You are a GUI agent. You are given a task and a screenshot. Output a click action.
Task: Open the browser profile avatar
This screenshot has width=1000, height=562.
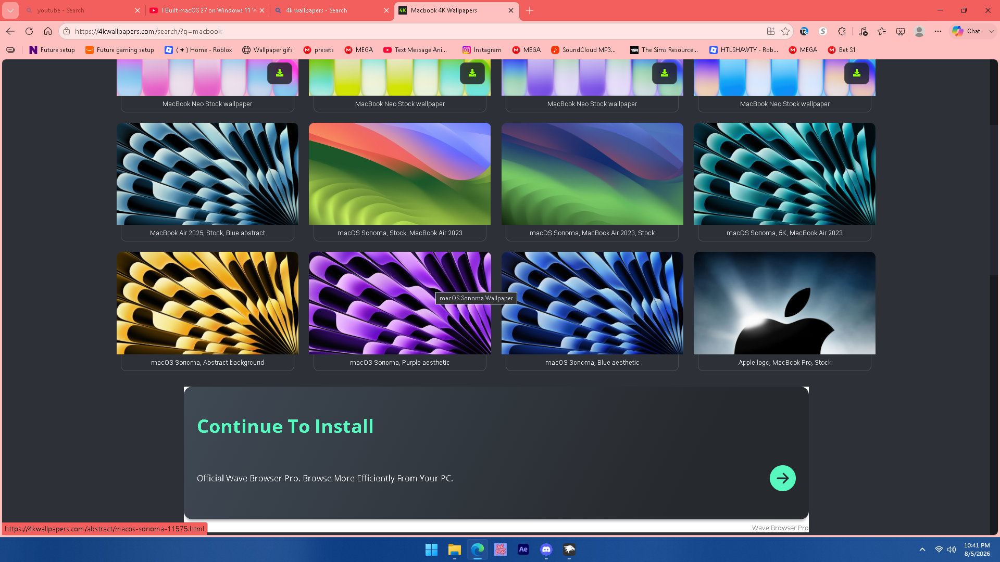point(919,31)
